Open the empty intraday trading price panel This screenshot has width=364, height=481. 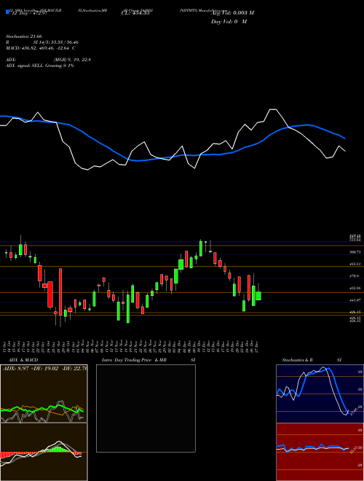[x=146, y=408]
